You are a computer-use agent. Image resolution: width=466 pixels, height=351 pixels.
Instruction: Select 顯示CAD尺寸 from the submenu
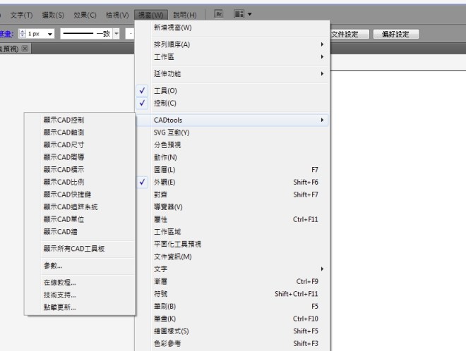click(x=64, y=144)
